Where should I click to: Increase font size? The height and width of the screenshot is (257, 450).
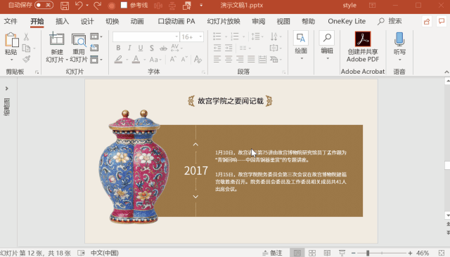point(173,59)
